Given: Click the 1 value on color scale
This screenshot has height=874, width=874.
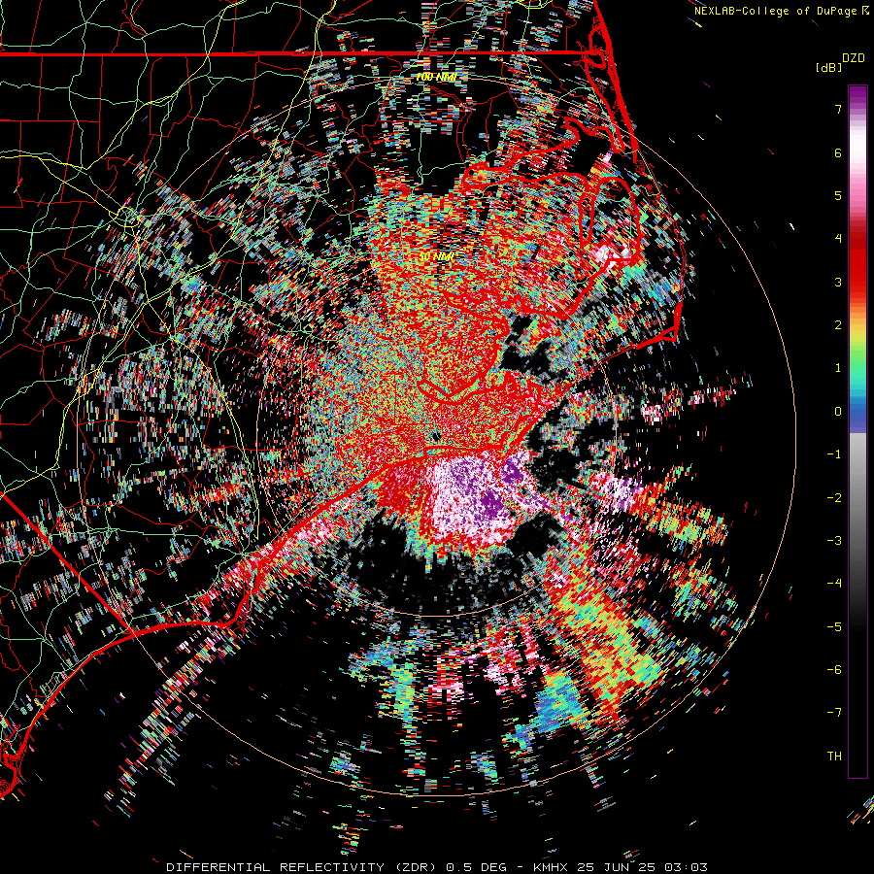Looking at the screenshot, I should (838, 368).
